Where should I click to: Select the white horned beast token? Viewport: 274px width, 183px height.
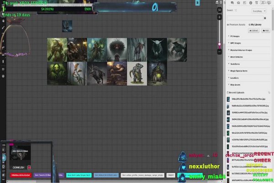pyautogui.click(x=157, y=50)
